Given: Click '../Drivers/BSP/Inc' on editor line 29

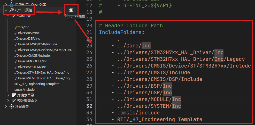Looking at the screenshot, I should point(145,86).
